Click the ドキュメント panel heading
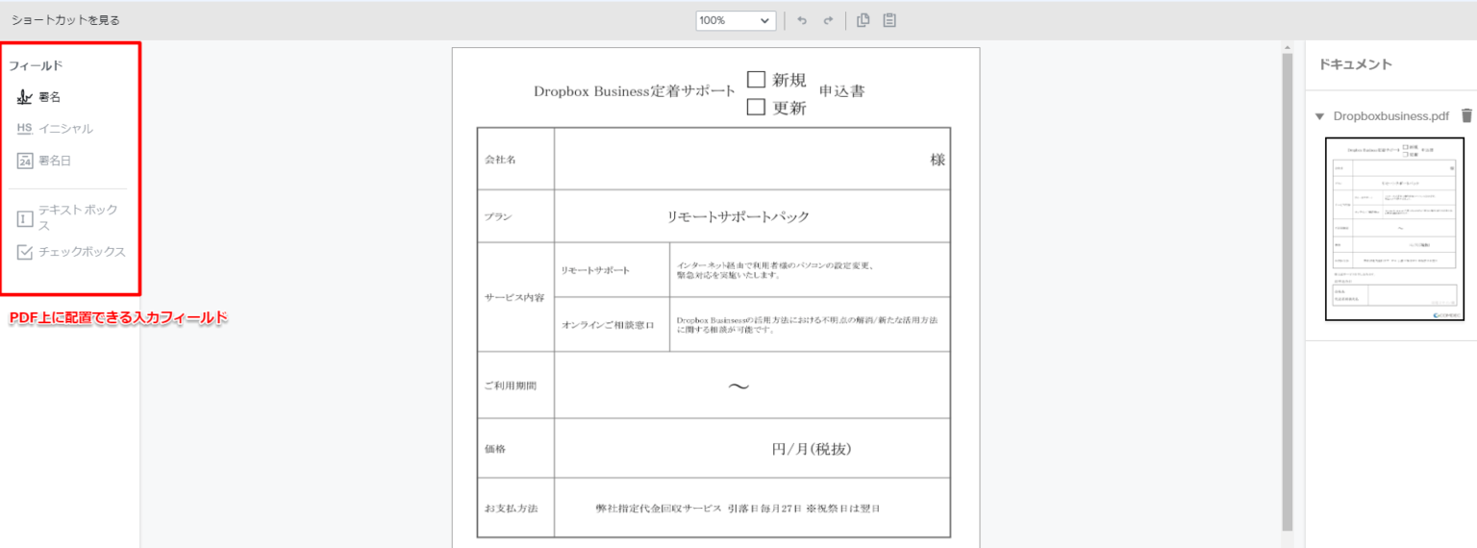The height and width of the screenshot is (548, 1477). point(1355,64)
